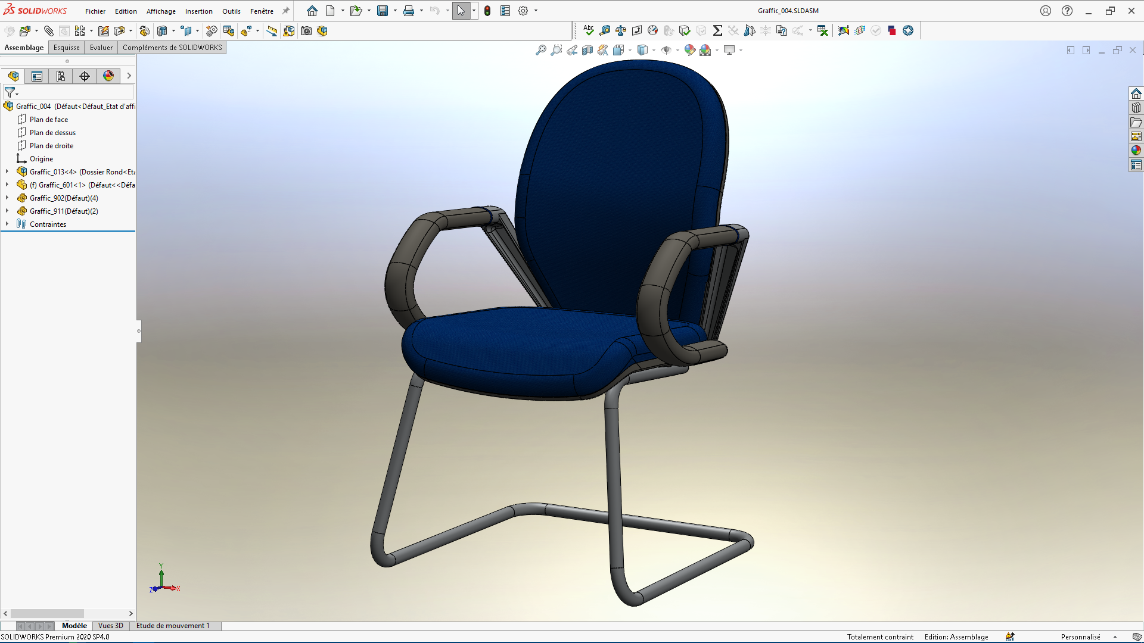Viewport: 1144px width, 643px height.
Task: Click the FeatureManager panel collapse handle
Action: click(139, 331)
